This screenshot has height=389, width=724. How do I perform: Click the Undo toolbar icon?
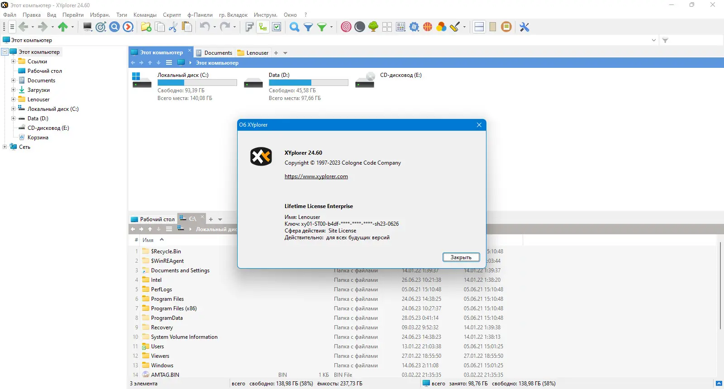pos(205,27)
